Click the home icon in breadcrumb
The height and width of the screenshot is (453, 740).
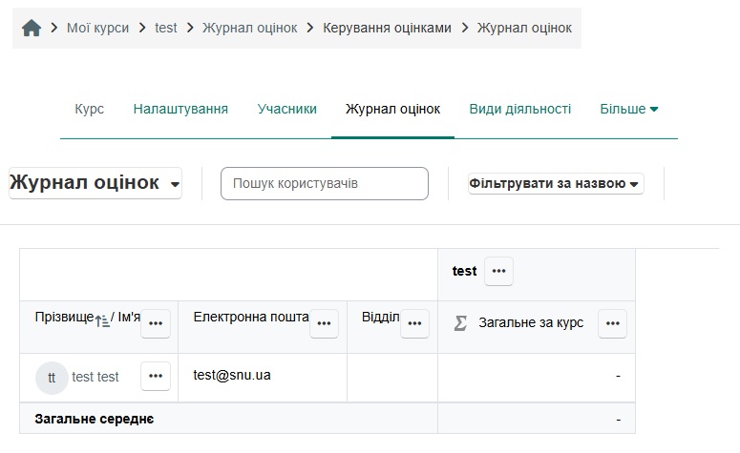32,28
